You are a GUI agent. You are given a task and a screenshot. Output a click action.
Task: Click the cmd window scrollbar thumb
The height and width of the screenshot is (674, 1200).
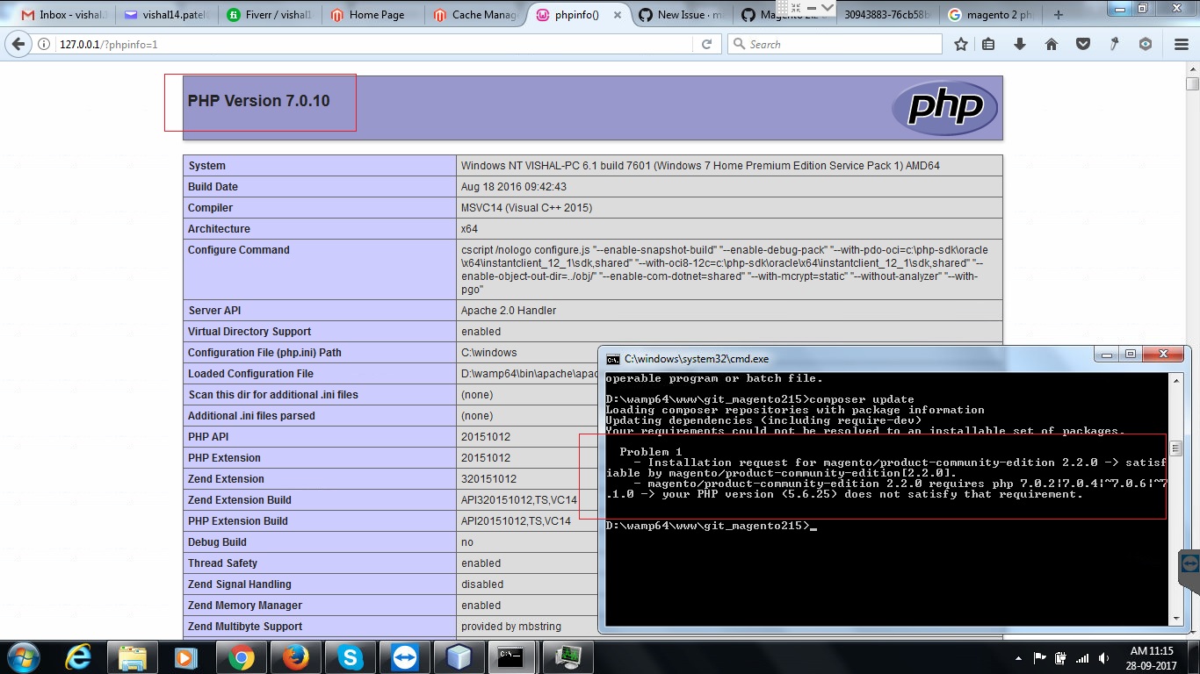point(1175,448)
